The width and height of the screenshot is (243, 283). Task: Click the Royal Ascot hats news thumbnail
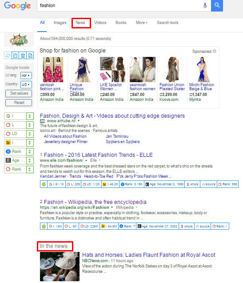tap(60, 267)
